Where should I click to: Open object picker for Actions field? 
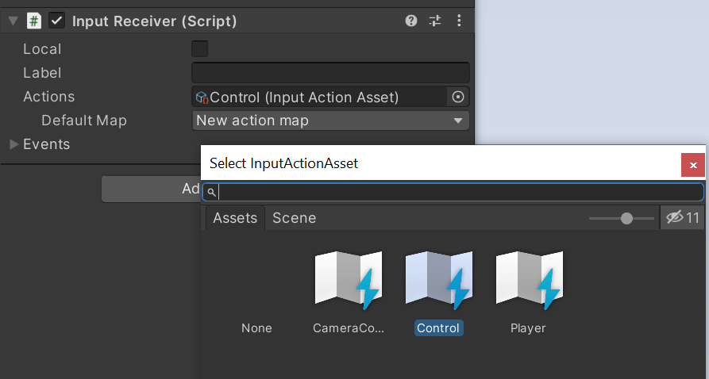pos(458,97)
